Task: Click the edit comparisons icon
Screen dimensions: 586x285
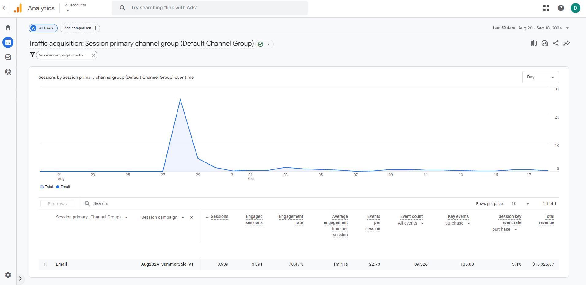Action: point(534,43)
